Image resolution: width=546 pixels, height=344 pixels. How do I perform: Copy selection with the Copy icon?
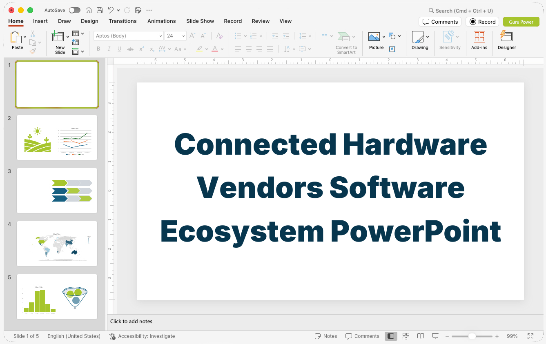pos(33,42)
